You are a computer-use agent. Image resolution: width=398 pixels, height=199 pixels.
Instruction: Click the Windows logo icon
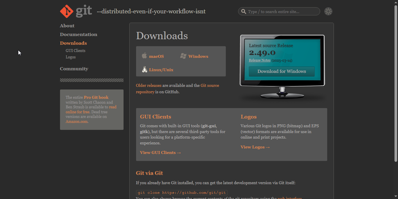183,56
